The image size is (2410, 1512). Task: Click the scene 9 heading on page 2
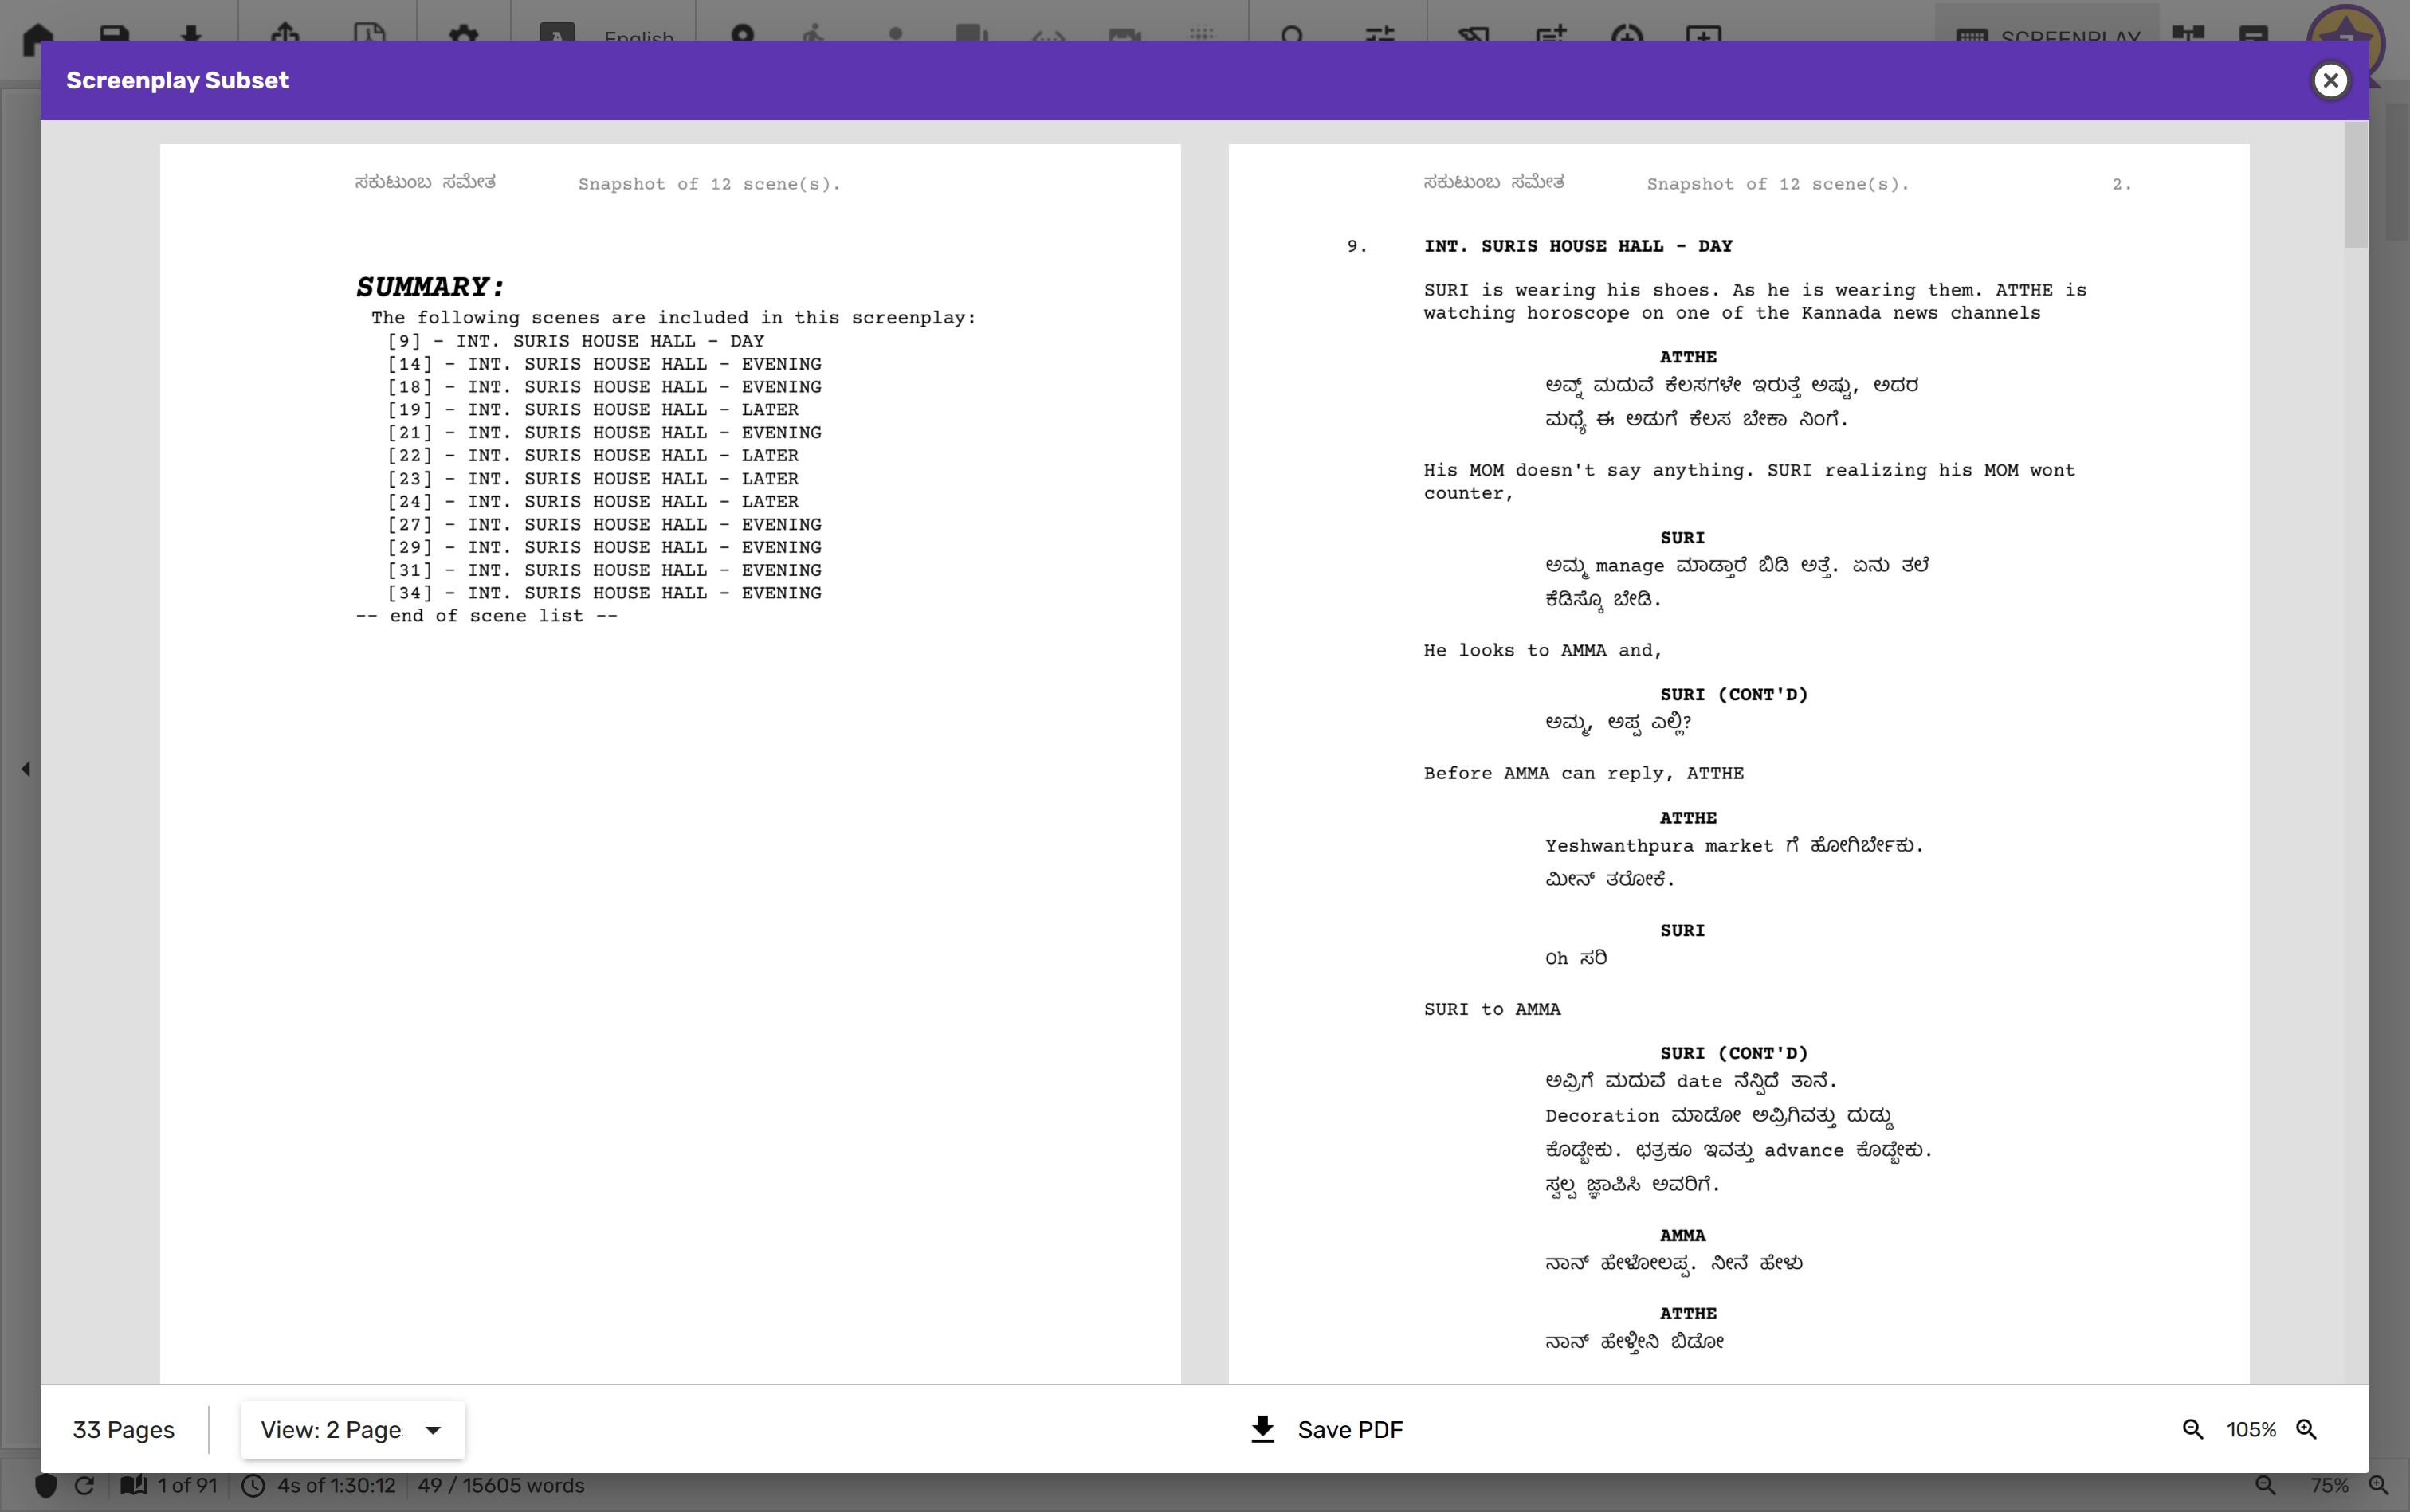(1578, 246)
